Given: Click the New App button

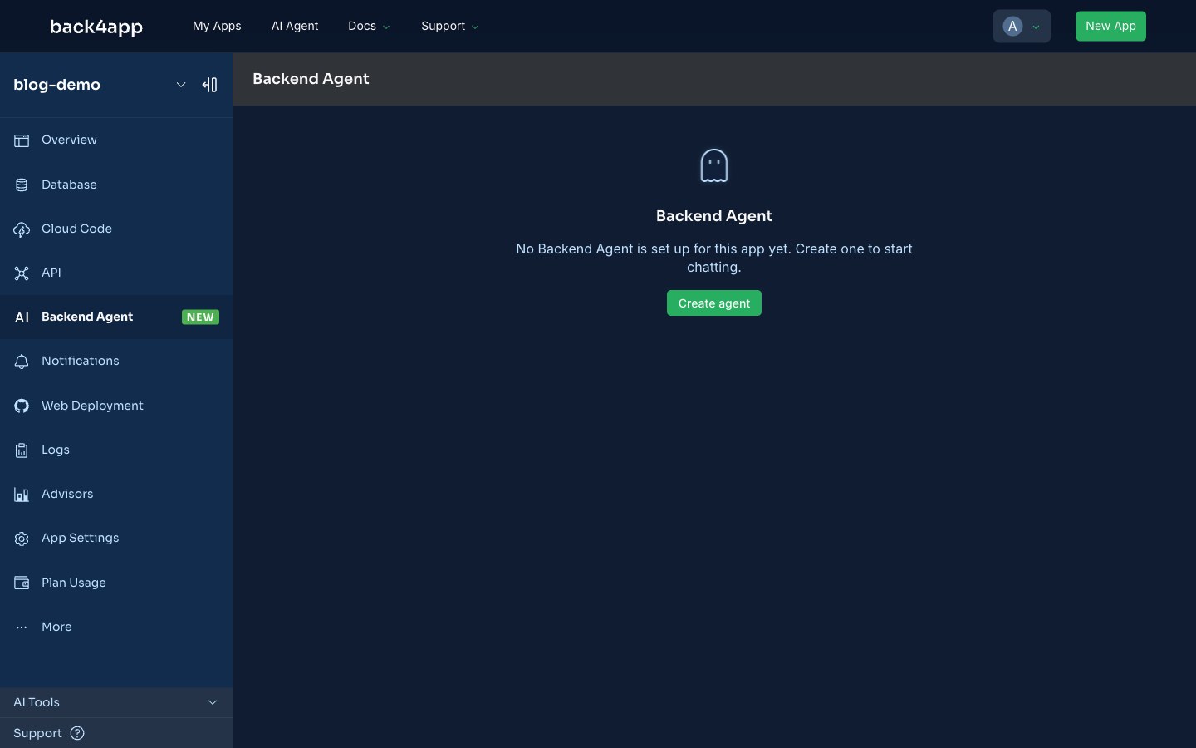Looking at the screenshot, I should [1110, 26].
